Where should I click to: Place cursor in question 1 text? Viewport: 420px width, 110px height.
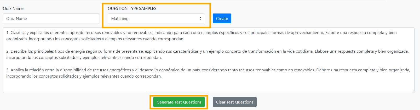point(201,36)
